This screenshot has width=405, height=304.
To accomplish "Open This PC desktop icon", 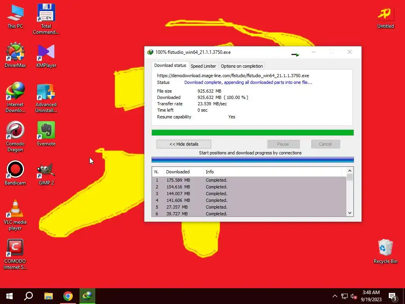I will [x=15, y=16].
